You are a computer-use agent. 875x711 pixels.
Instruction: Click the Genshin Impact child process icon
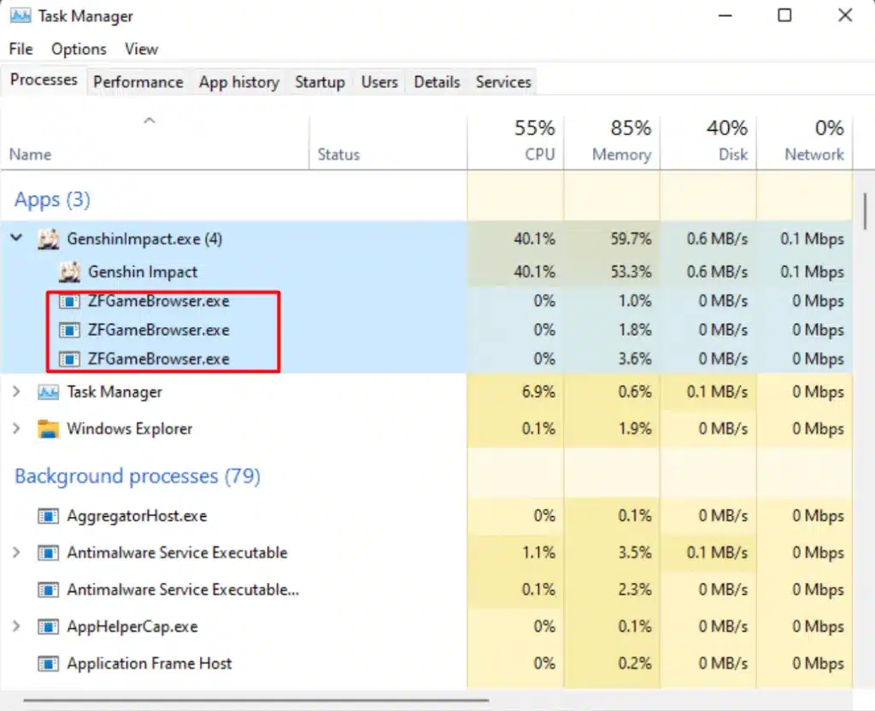pos(69,272)
